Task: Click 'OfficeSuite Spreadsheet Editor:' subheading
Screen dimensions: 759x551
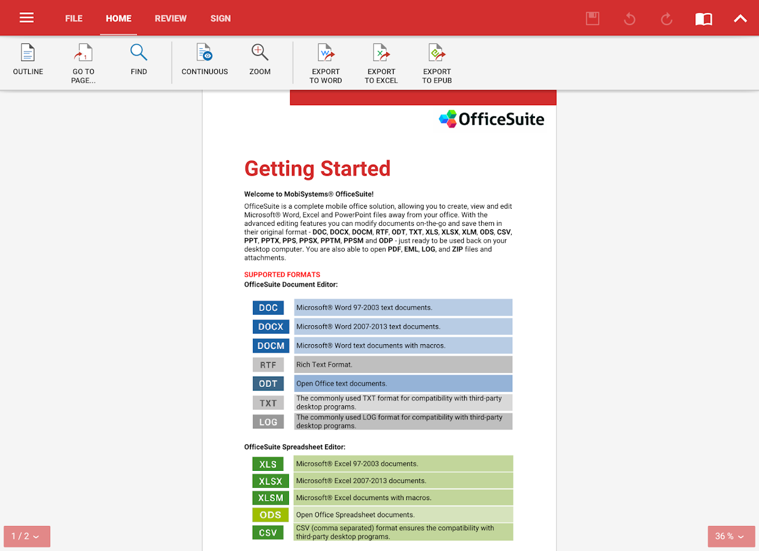Action: coord(294,448)
